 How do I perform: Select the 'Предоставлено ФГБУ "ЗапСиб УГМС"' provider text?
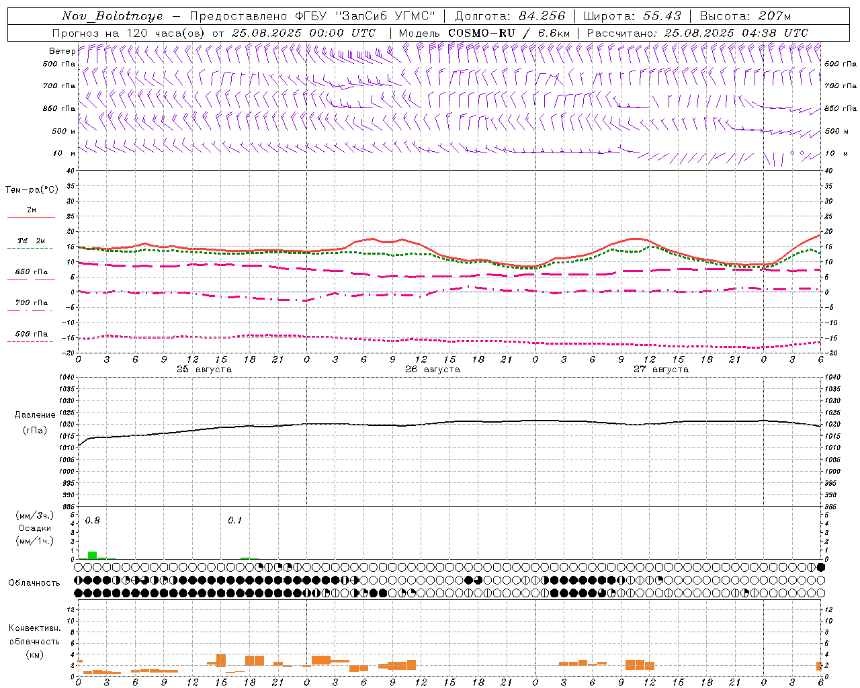pyautogui.click(x=312, y=16)
